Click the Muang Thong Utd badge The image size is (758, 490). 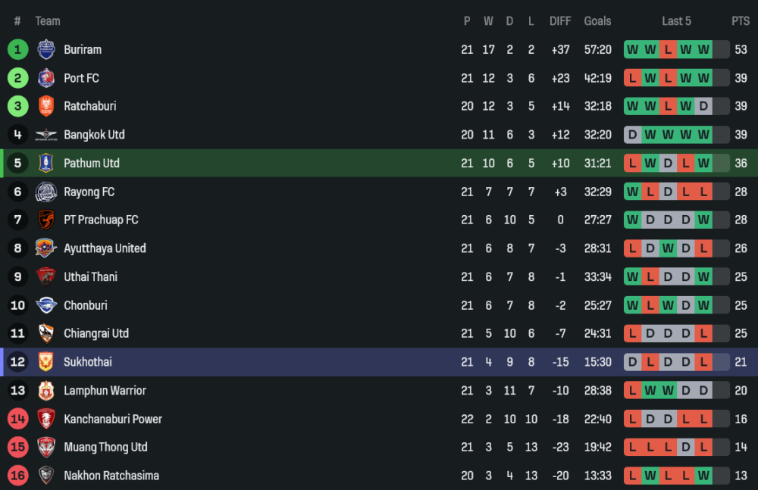pos(46,448)
